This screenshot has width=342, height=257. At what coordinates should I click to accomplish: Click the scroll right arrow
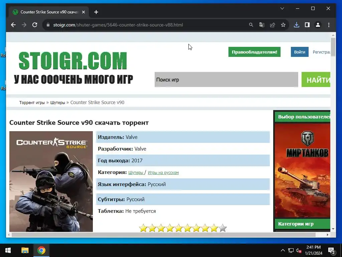327,235
